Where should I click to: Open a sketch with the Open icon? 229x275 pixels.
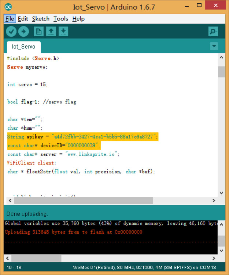click(x=51, y=32)
